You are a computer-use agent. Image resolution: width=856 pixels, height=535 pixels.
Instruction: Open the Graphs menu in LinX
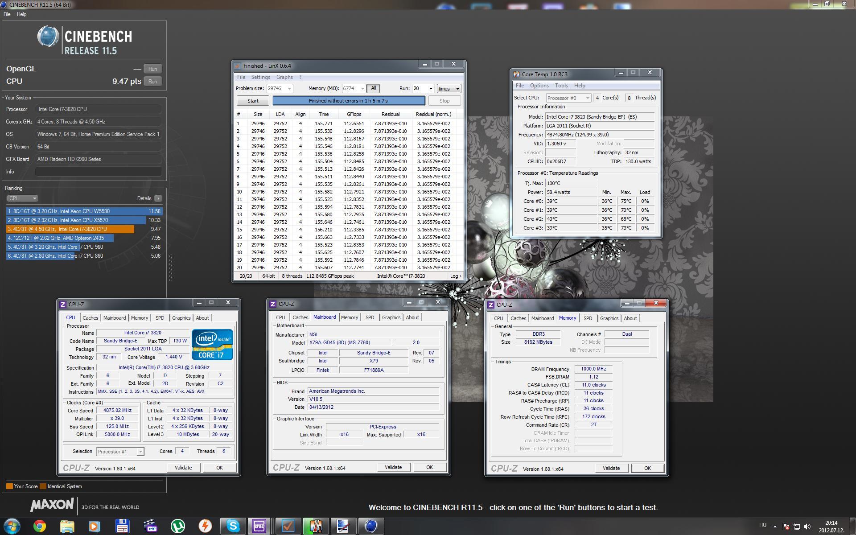pos(284,77)
